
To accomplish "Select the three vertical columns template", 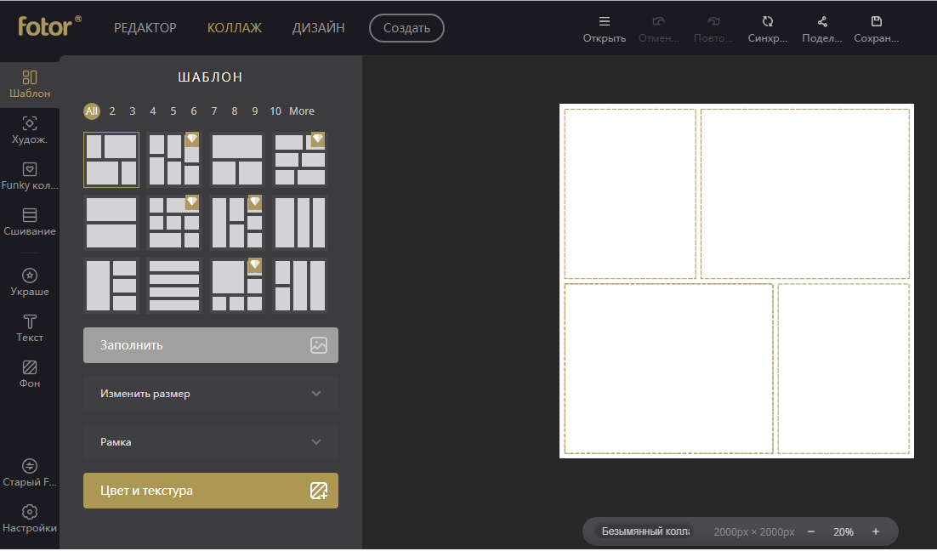I will (x=300, y=223).
